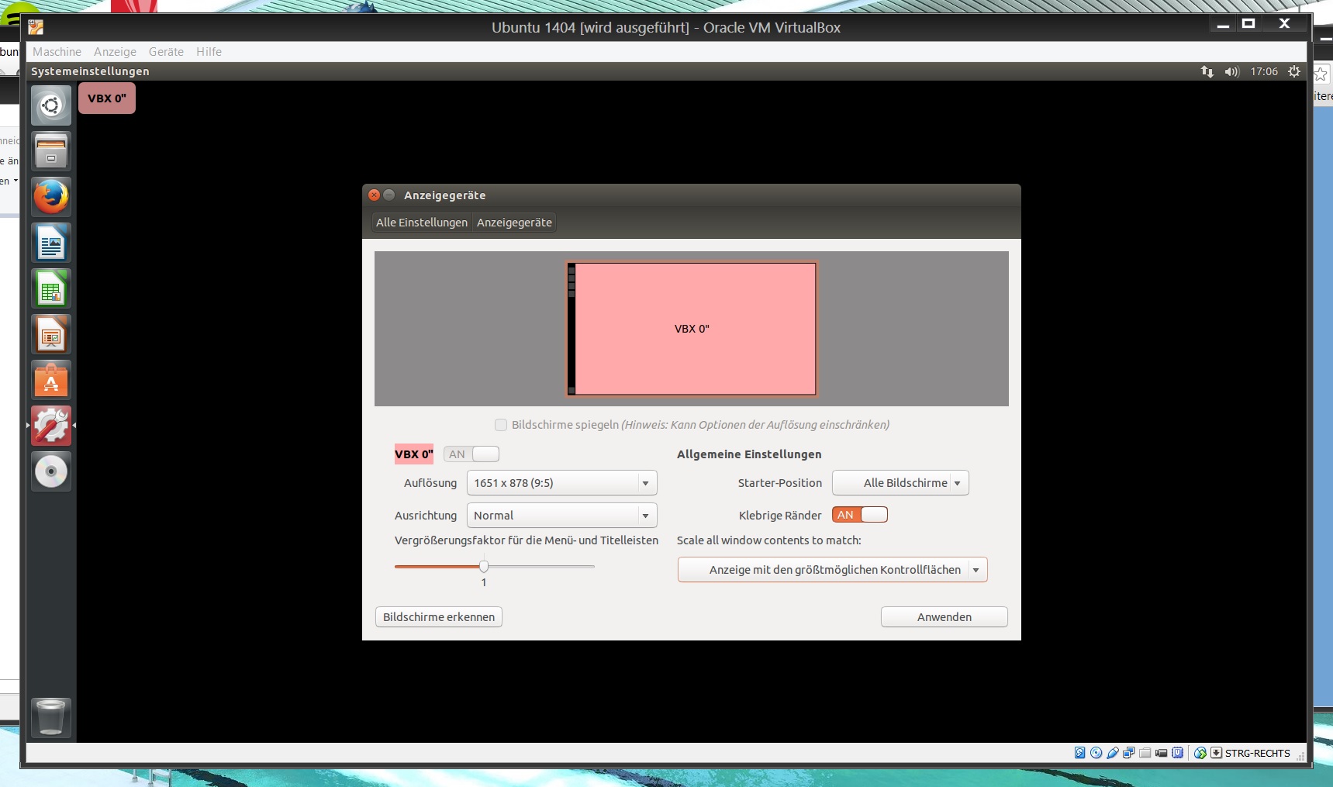The width and height of the screenshot is (1333, 787).
Task: Click VirtualBox optical drive status icon
Action: coord(1096,753)
